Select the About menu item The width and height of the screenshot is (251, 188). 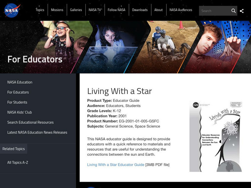158,10
